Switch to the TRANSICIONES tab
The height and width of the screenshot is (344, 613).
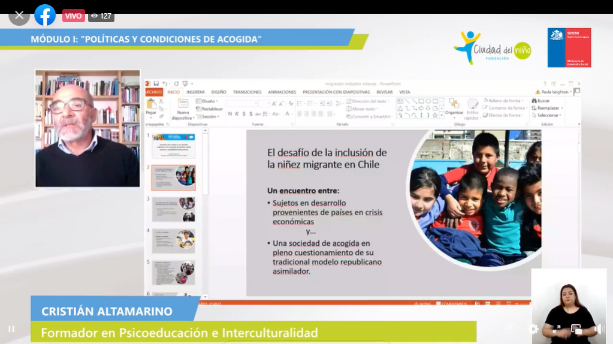[x=247, y=92]
